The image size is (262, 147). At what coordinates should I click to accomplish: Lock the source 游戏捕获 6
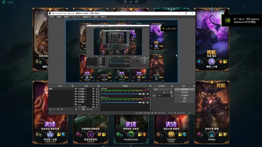[97, 89]
